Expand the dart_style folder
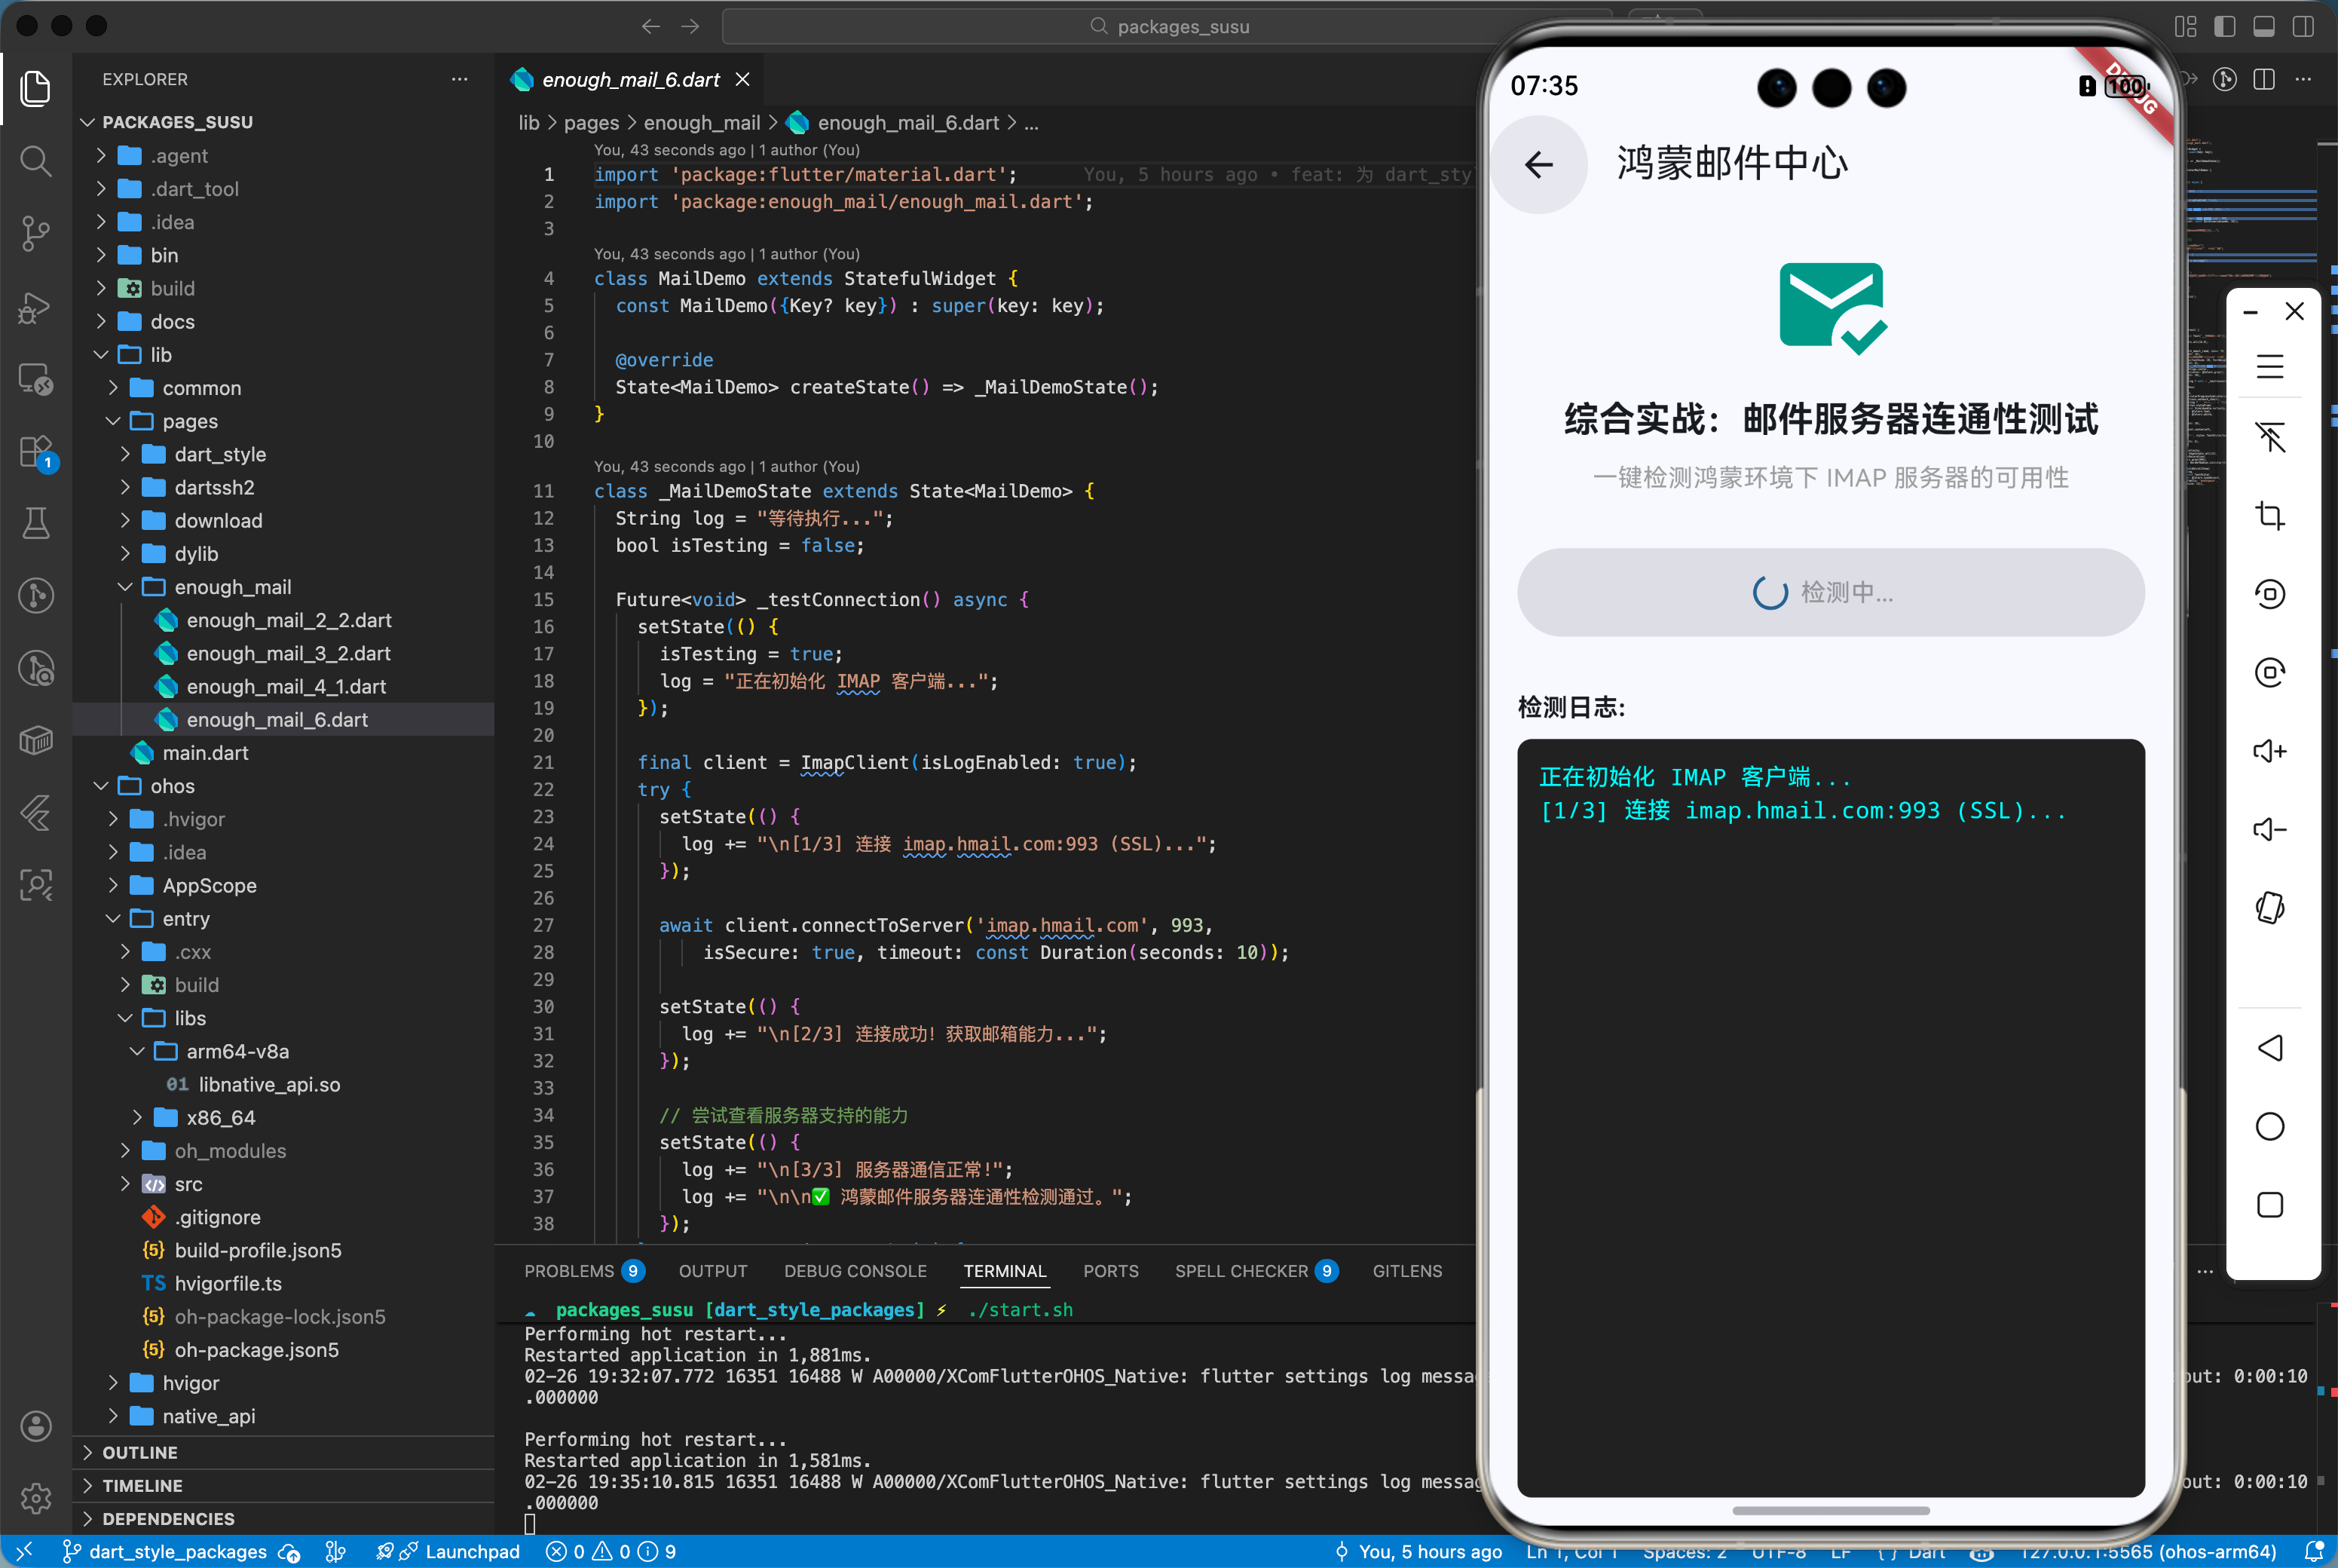 [x=220, y=454]
